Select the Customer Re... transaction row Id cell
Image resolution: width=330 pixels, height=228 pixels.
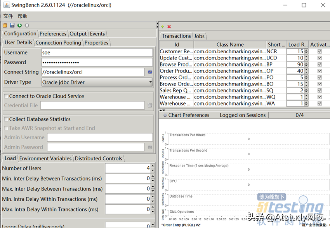(x=176, y=51)
